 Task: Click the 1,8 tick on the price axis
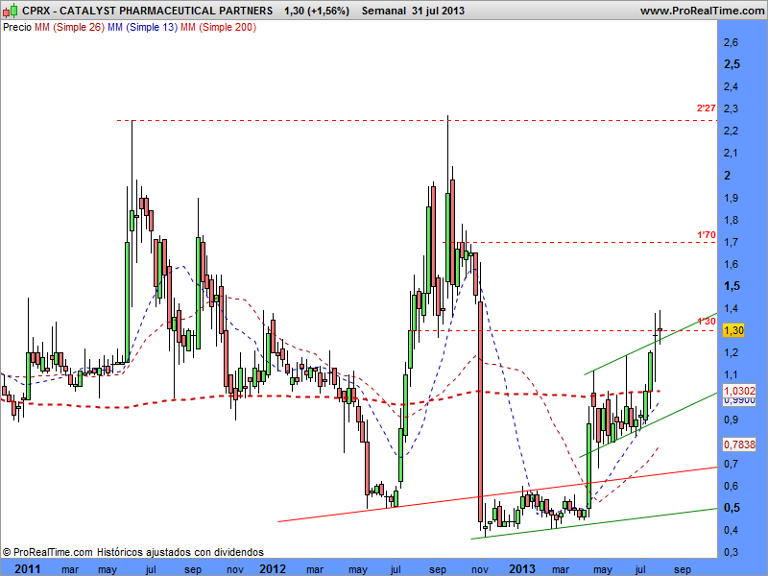[x=731, y=220]
